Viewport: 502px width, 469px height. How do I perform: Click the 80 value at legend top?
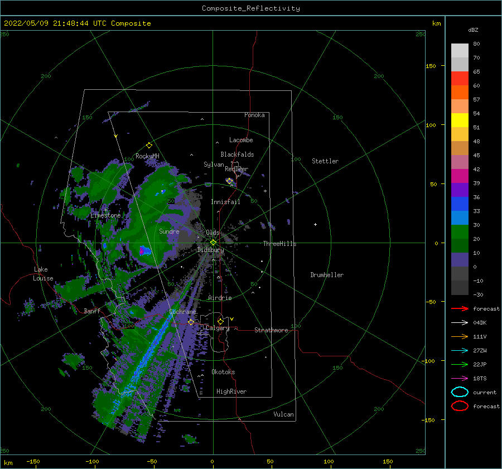pos(476,44)
